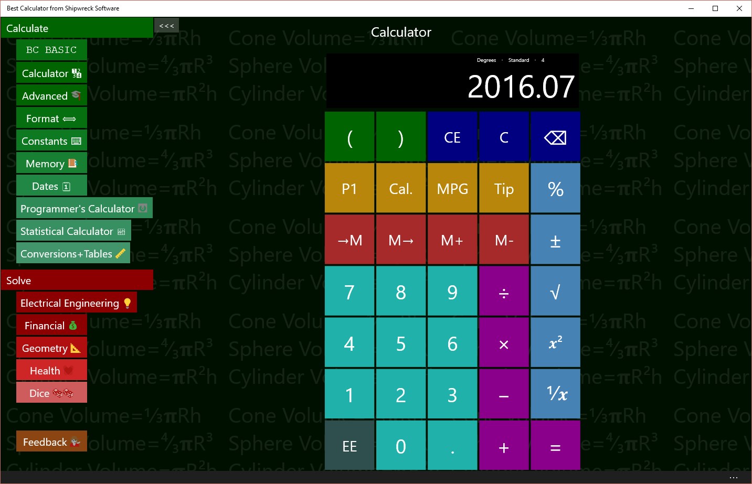Switch the Degrees angle mode in the display
752x484 pixels.
click(486, 60)
